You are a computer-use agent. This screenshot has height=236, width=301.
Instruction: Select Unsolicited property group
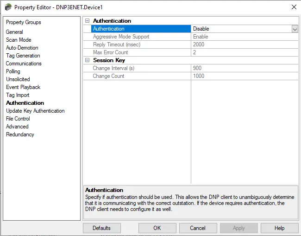[18, 79]
